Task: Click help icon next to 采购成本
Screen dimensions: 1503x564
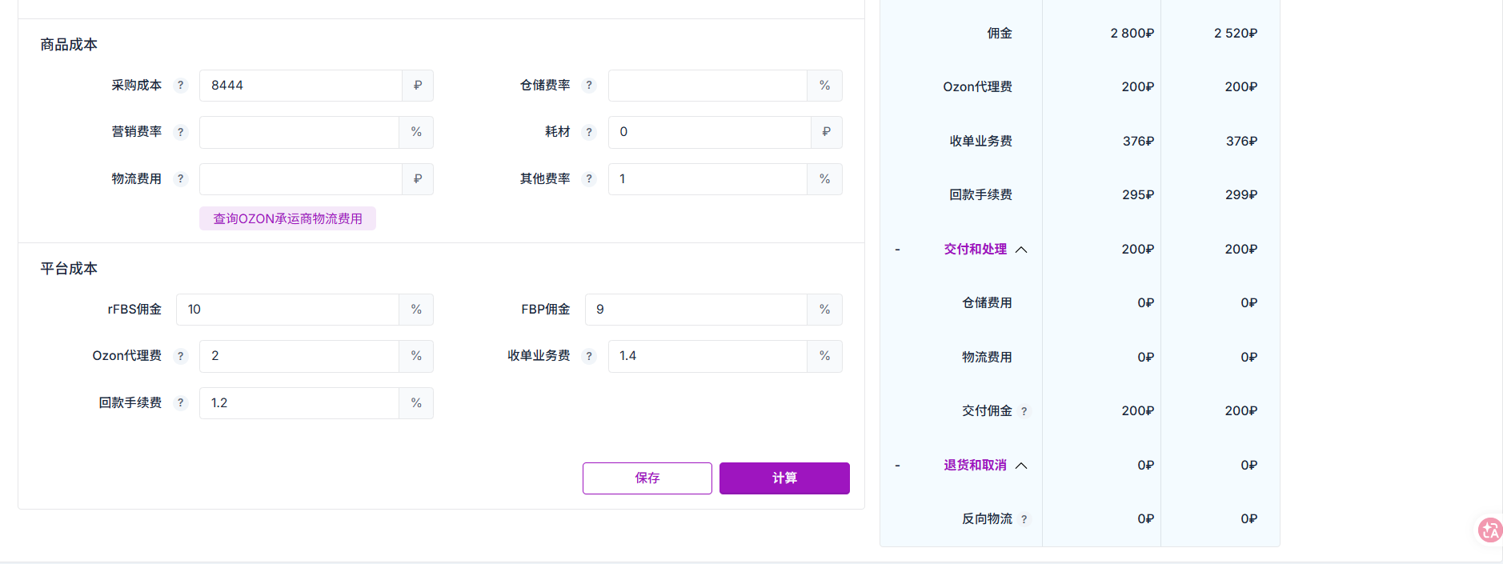Action: point(181,86)
